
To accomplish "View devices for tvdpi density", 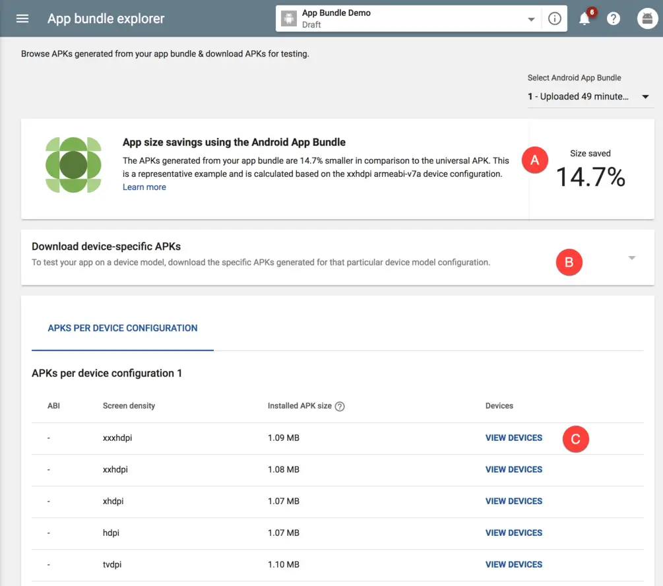I will [513, 565].
